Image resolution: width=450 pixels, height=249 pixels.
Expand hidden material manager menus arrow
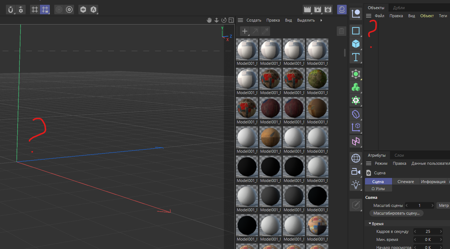pos(321,20)
